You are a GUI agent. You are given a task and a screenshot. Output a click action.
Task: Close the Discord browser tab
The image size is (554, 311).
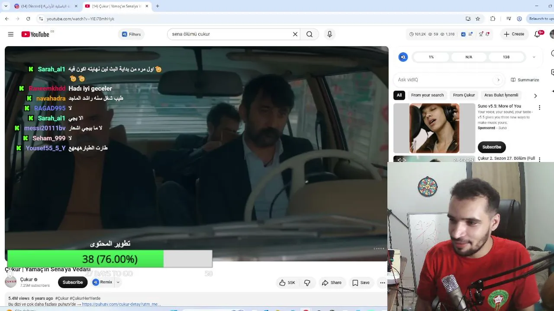pos(76,6)
